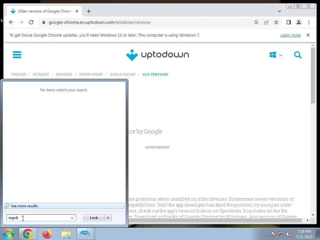
Task: Click the address bar URL
Action: 100,22
